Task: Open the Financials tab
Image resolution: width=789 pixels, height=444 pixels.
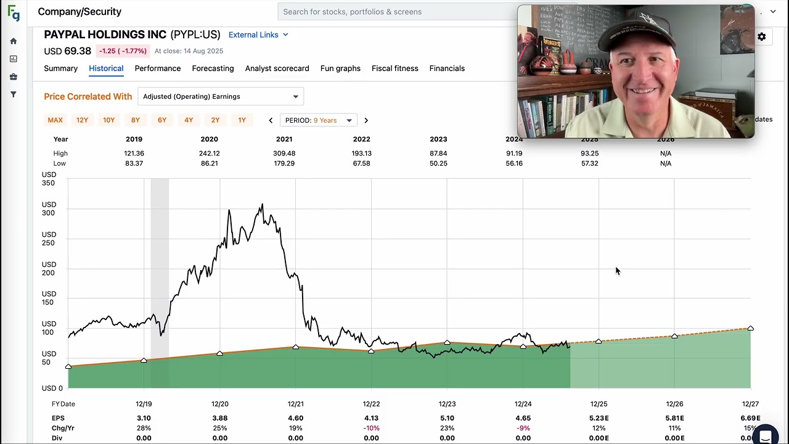Action: coord(447,68)
